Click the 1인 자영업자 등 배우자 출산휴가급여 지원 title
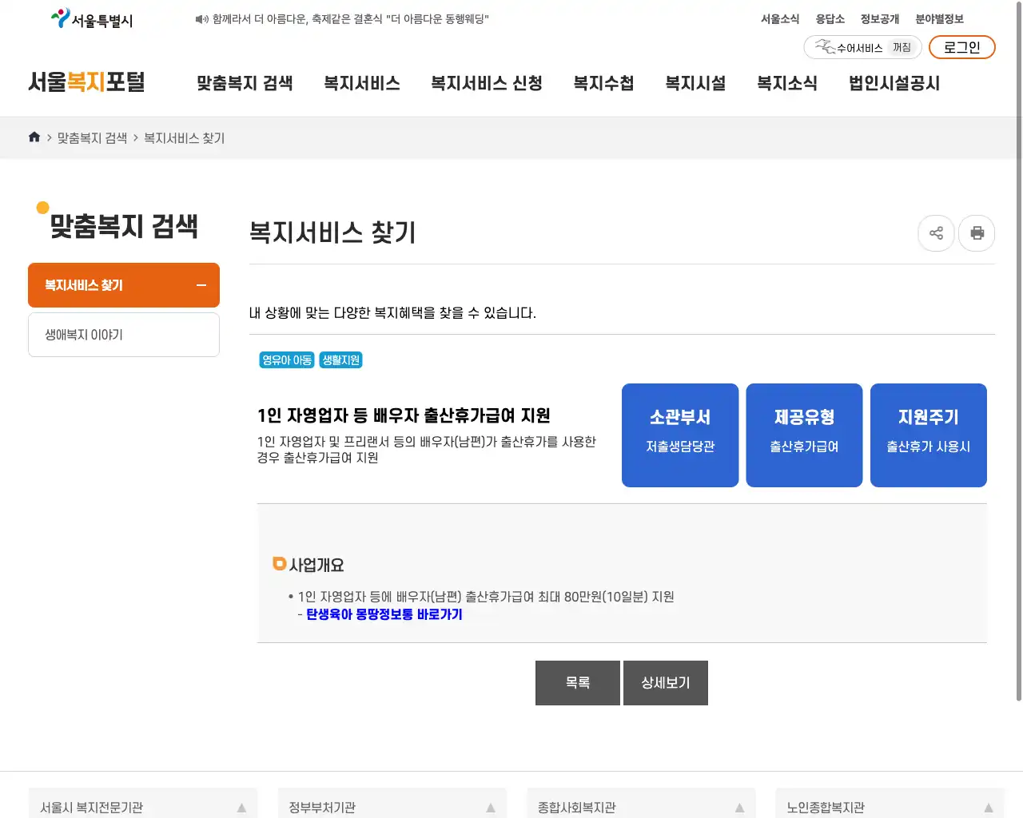This screenshot has width=1023, height=818. click(x=404, y=415)
